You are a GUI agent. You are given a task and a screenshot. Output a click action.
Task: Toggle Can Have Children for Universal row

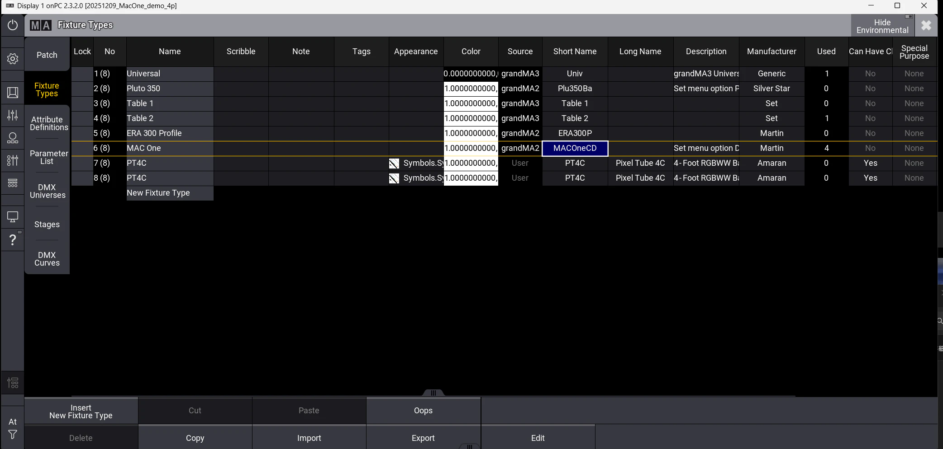pos(870,74)
